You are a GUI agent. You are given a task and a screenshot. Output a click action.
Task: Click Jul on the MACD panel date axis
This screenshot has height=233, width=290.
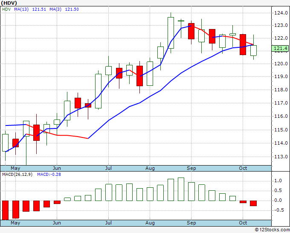pos(108,223)
